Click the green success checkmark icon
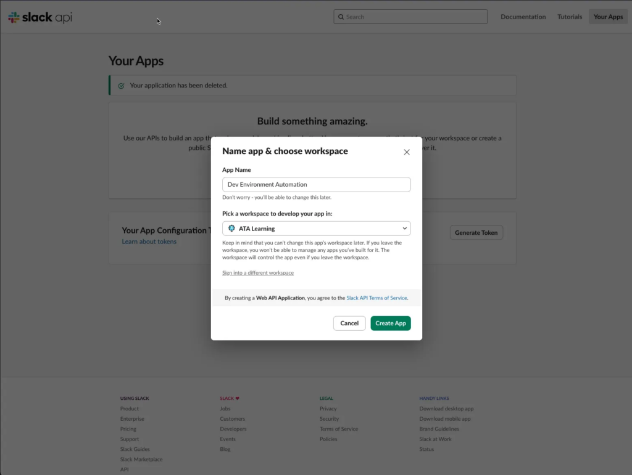 click(121, 86)
